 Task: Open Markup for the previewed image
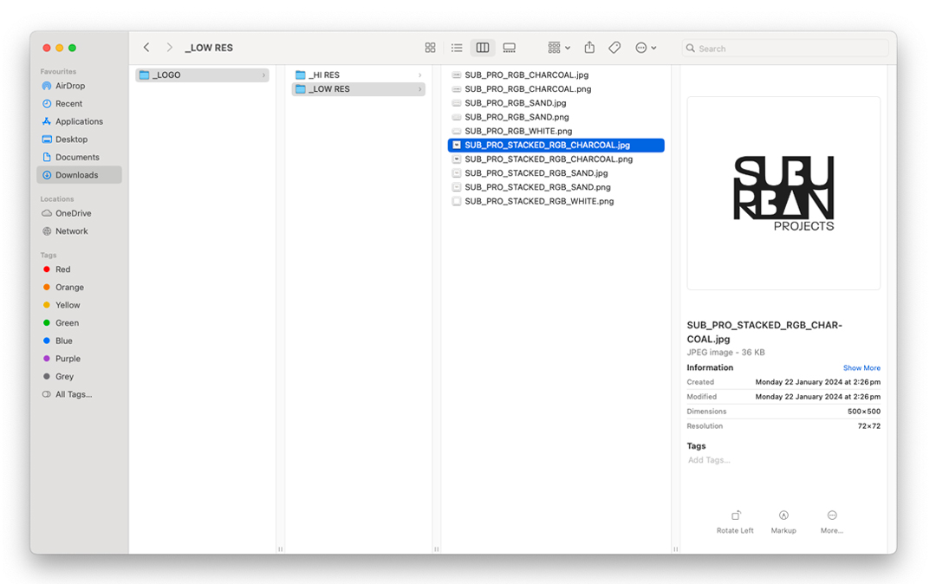pos(783,522)
